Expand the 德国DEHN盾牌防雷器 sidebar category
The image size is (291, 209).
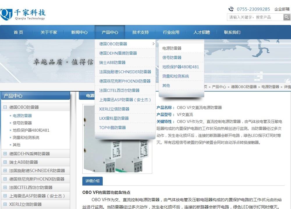tap(5, 154)
